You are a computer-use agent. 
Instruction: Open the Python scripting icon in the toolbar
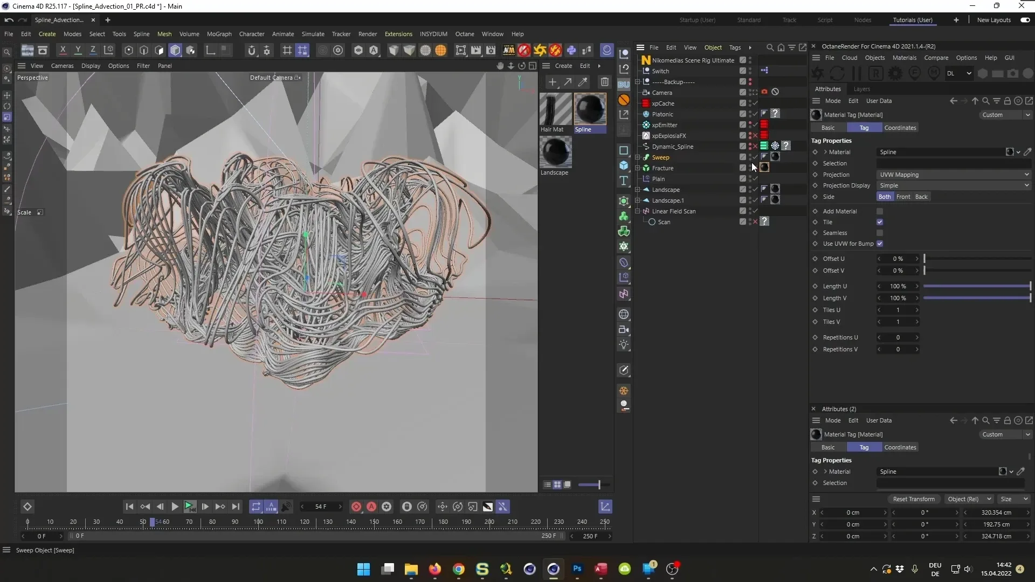(571, 50)
